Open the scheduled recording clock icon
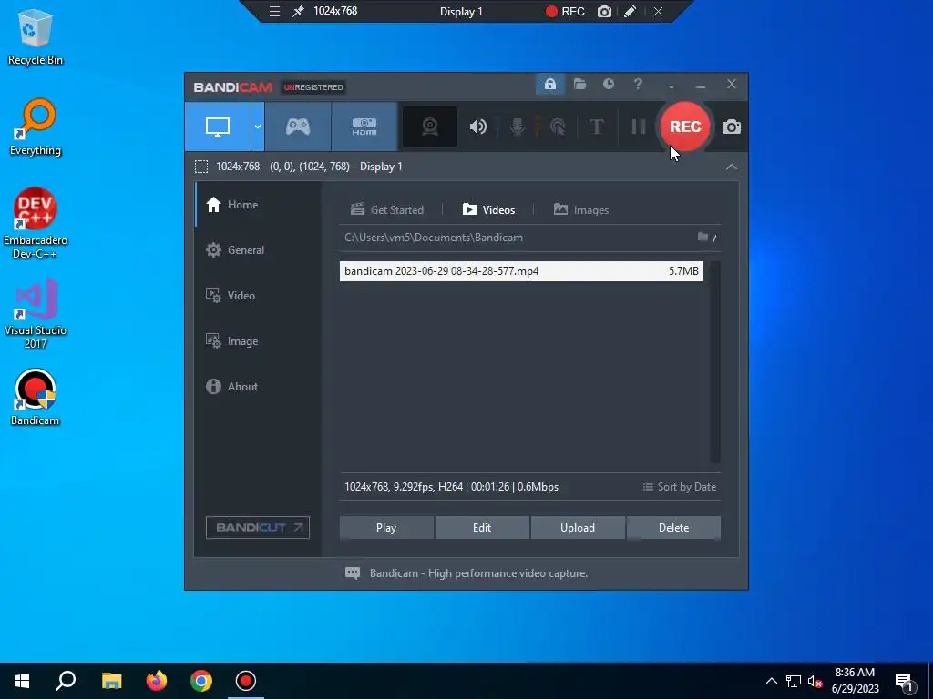The width and height of the screenshot is (933, 699). click(x=608, y=85)
